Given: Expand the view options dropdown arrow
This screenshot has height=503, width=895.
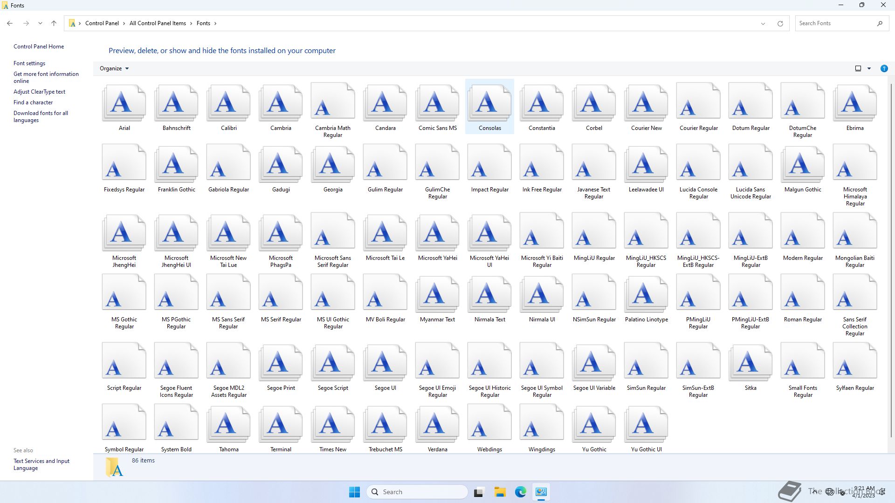Looking at the screenshot, I should [869, 68].
